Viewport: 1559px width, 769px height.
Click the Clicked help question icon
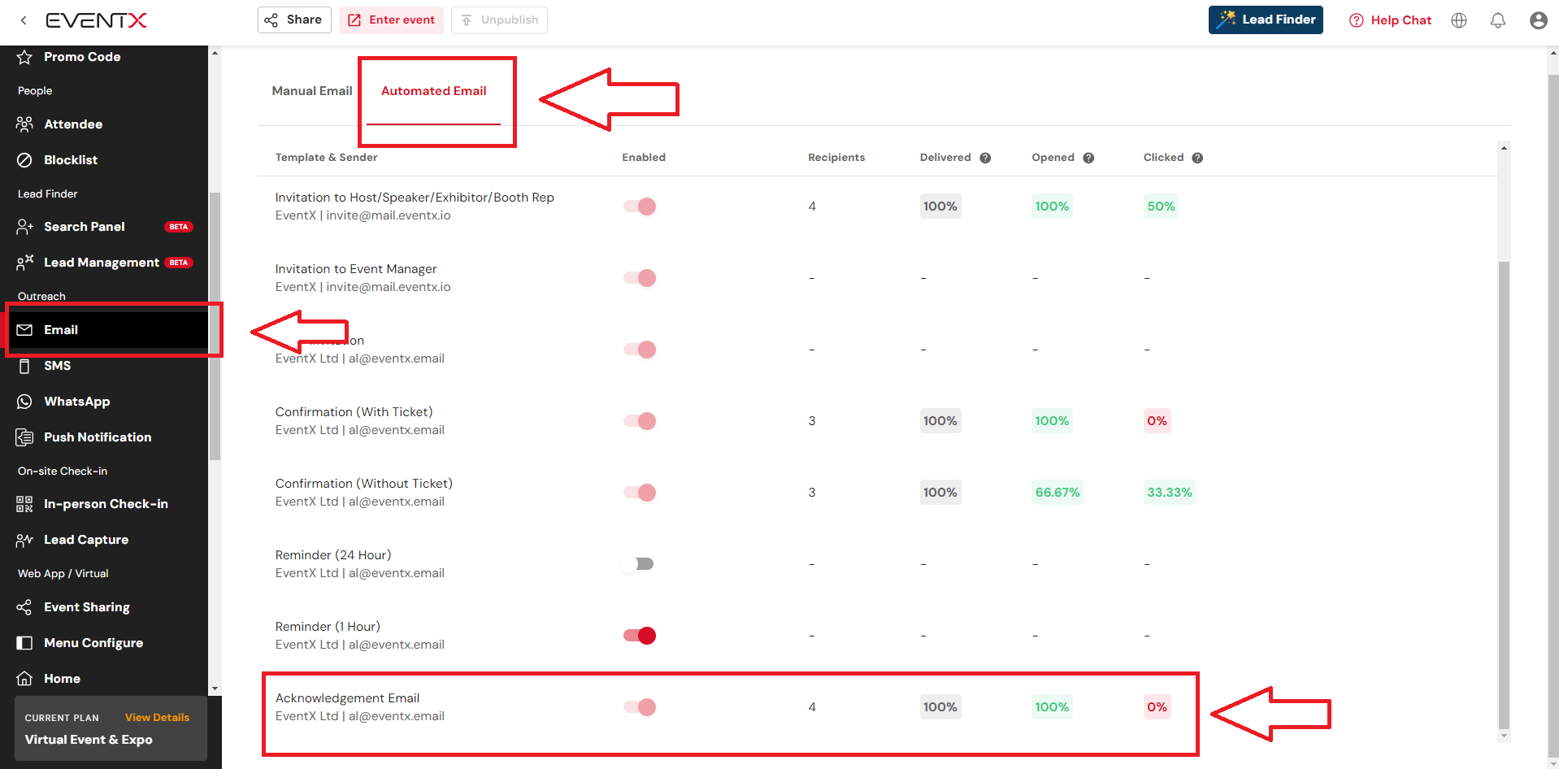pos(1197,158)
